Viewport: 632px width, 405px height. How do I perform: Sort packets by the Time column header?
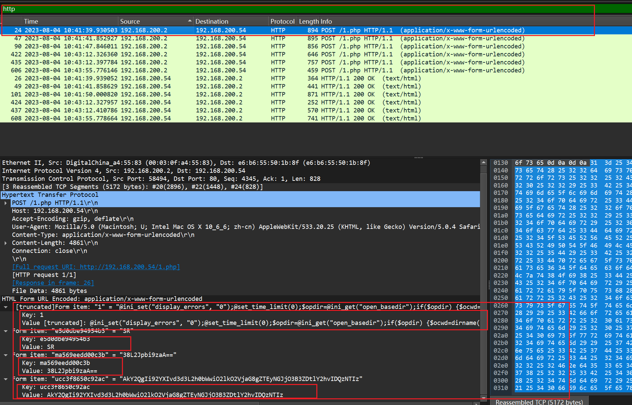(x=70, y=21)
